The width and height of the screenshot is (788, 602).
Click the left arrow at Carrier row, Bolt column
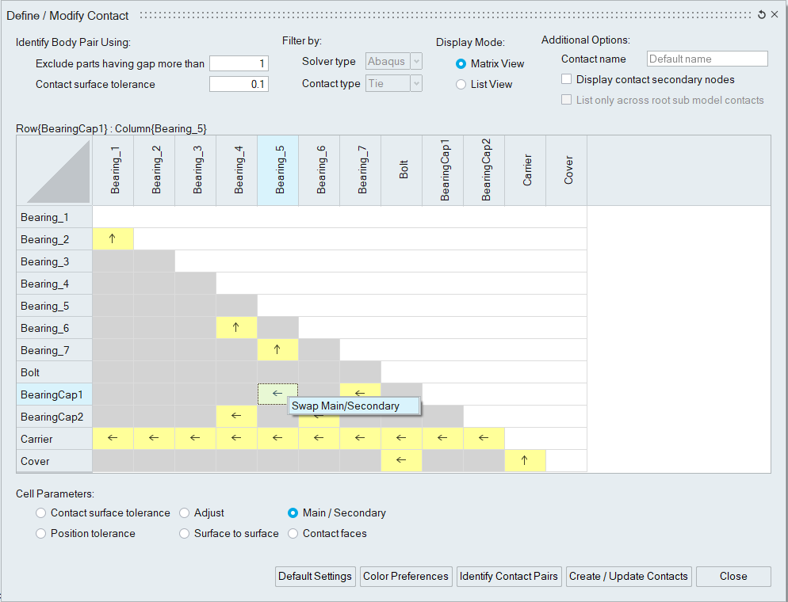coord(401,439)
